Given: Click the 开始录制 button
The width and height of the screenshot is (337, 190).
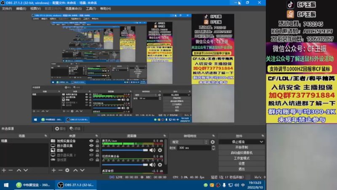Looking at the screenshot, I should 241,147.
